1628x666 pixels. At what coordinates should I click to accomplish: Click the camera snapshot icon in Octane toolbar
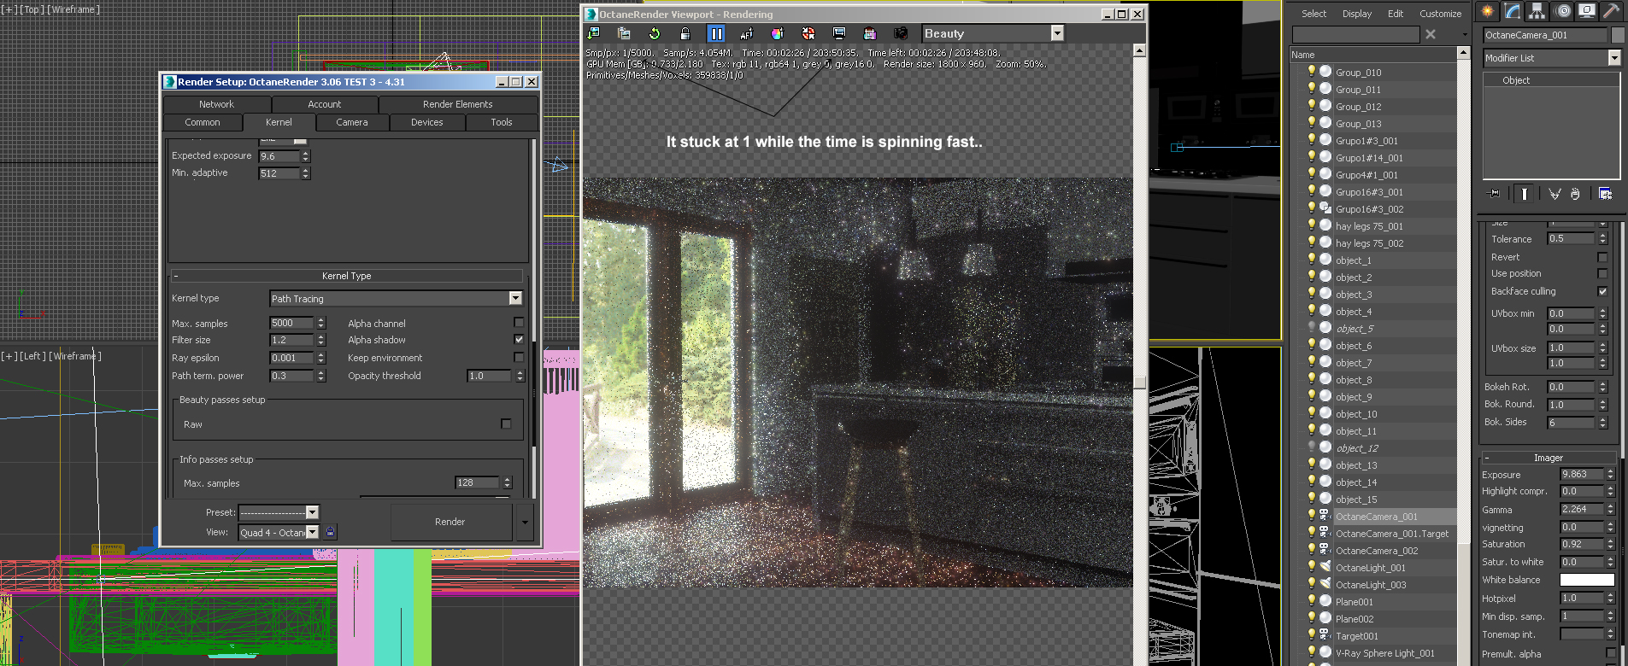901,33
